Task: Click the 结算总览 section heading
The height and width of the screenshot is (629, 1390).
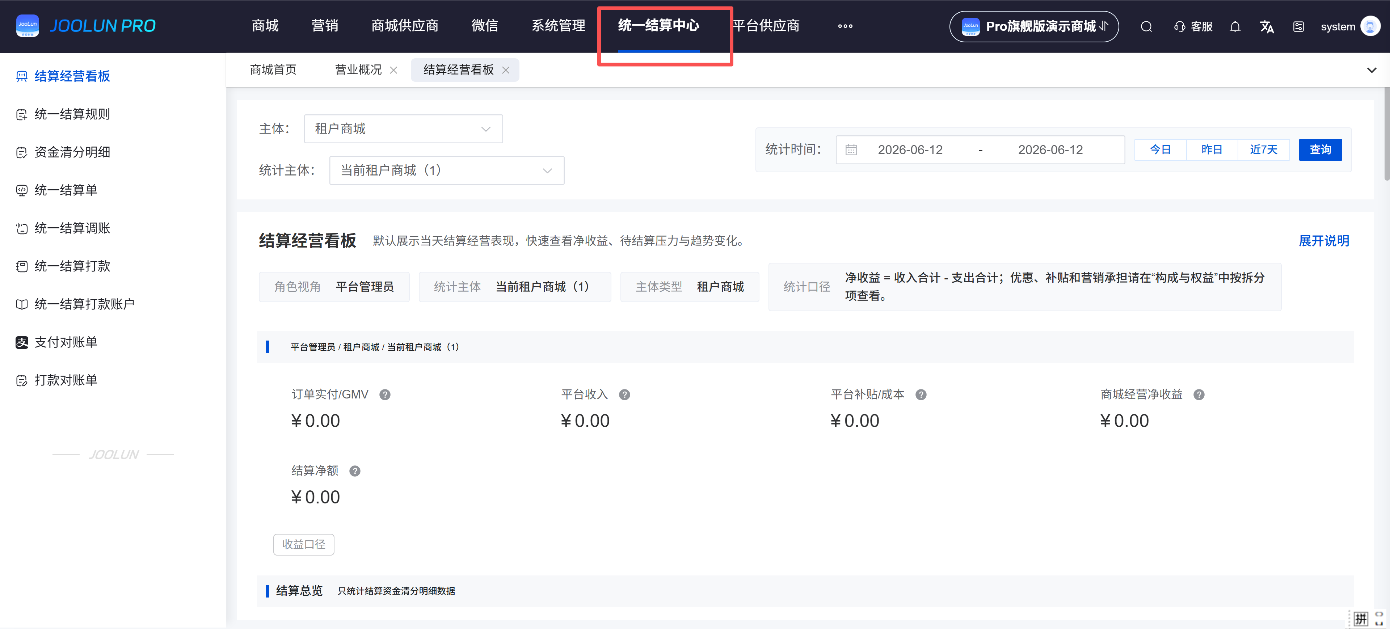Action: click(x=299, y=591)
